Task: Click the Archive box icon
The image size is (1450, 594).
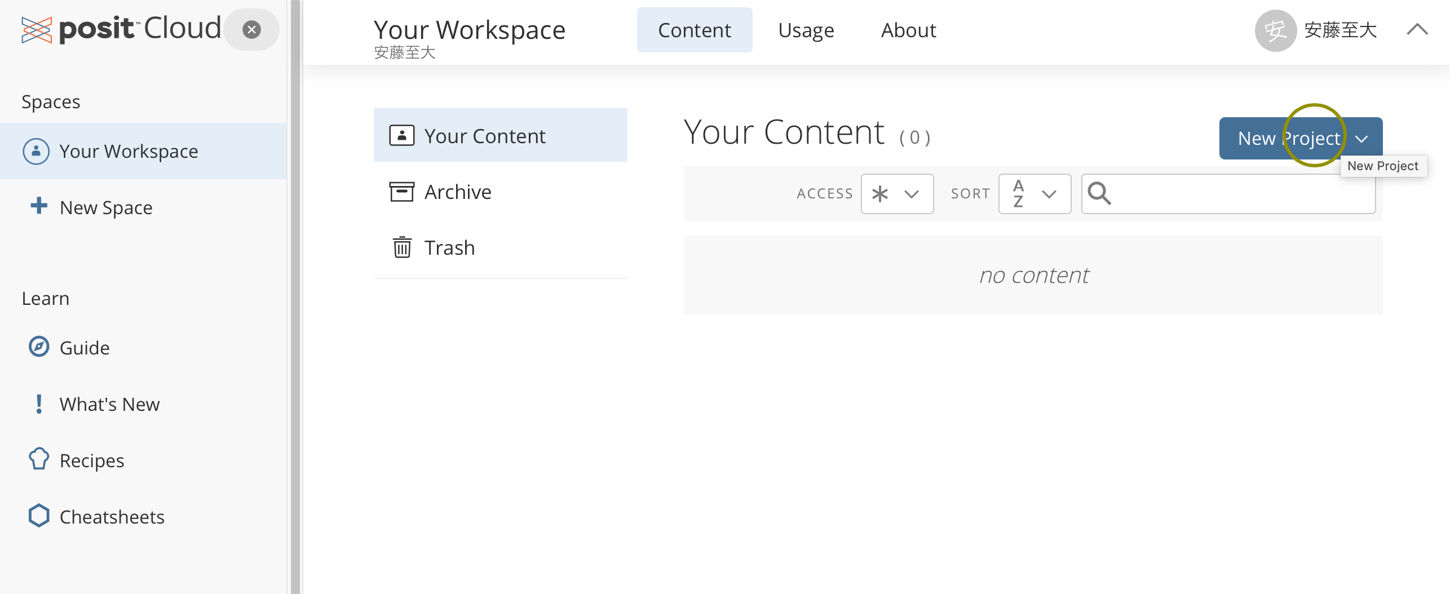Action: tap(402, 192)
